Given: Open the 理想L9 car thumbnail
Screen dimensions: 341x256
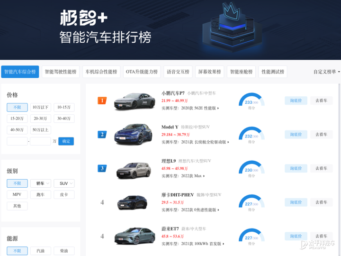Looking at the screenshot, I should (134, 170).
